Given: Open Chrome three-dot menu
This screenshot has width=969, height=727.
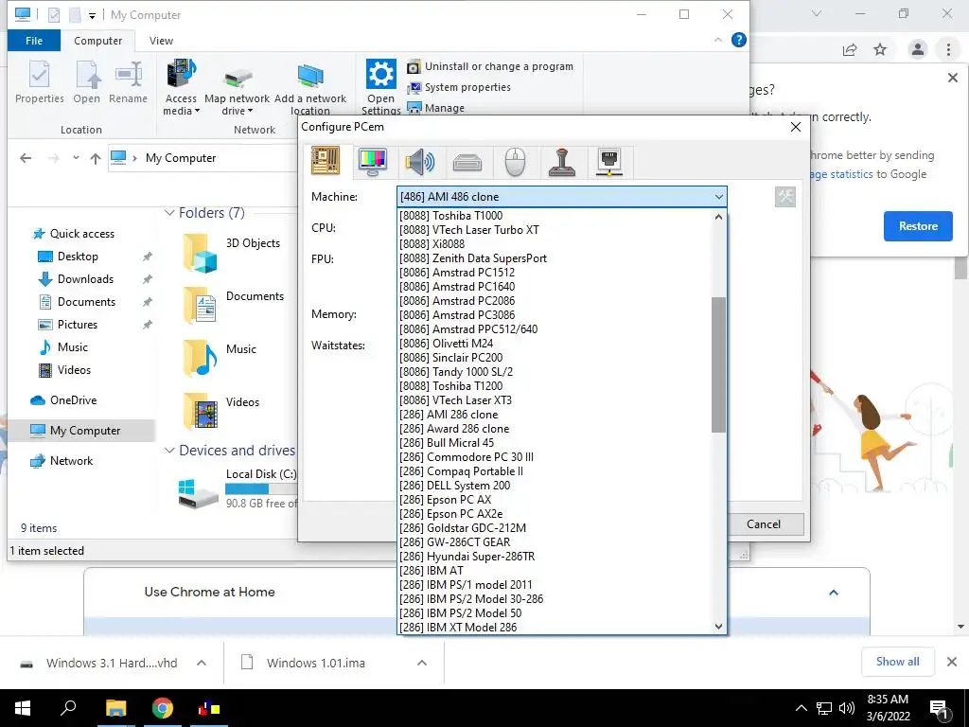Looking at the screenshot, I should pyautogui.click(x=948, y=49).
